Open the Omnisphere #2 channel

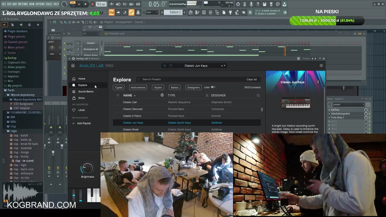(x=91, y=49)
